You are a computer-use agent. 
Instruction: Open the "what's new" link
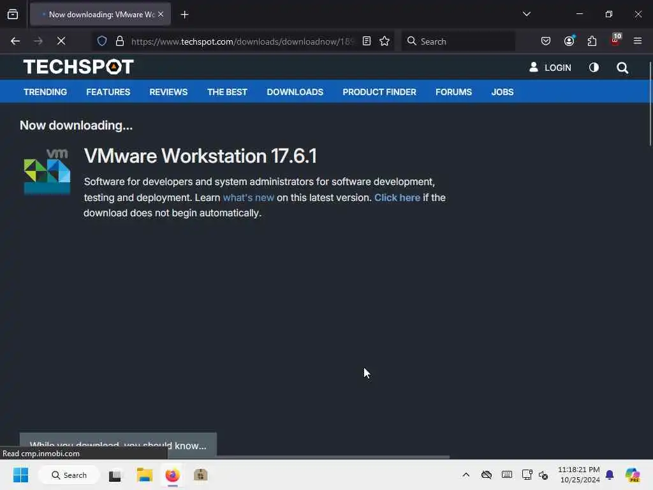pos(249,198)
